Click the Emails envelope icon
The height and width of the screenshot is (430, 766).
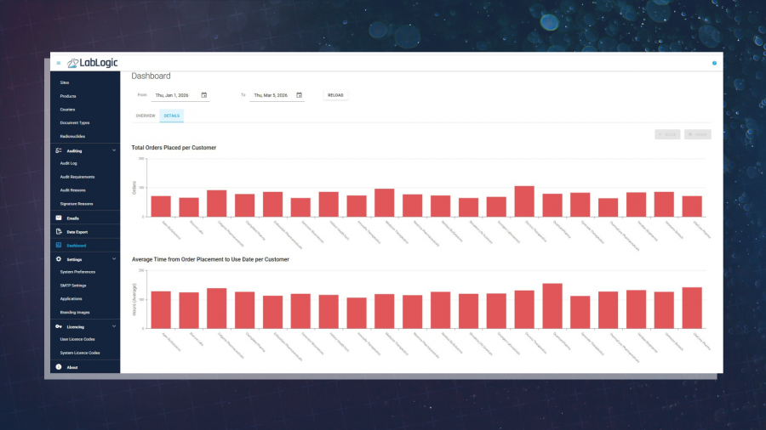click(x=58, y=218)
